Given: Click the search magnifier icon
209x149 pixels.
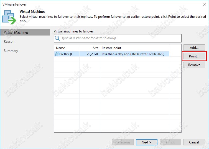Looking at the screenshot, I should click(x=57, y=38).
